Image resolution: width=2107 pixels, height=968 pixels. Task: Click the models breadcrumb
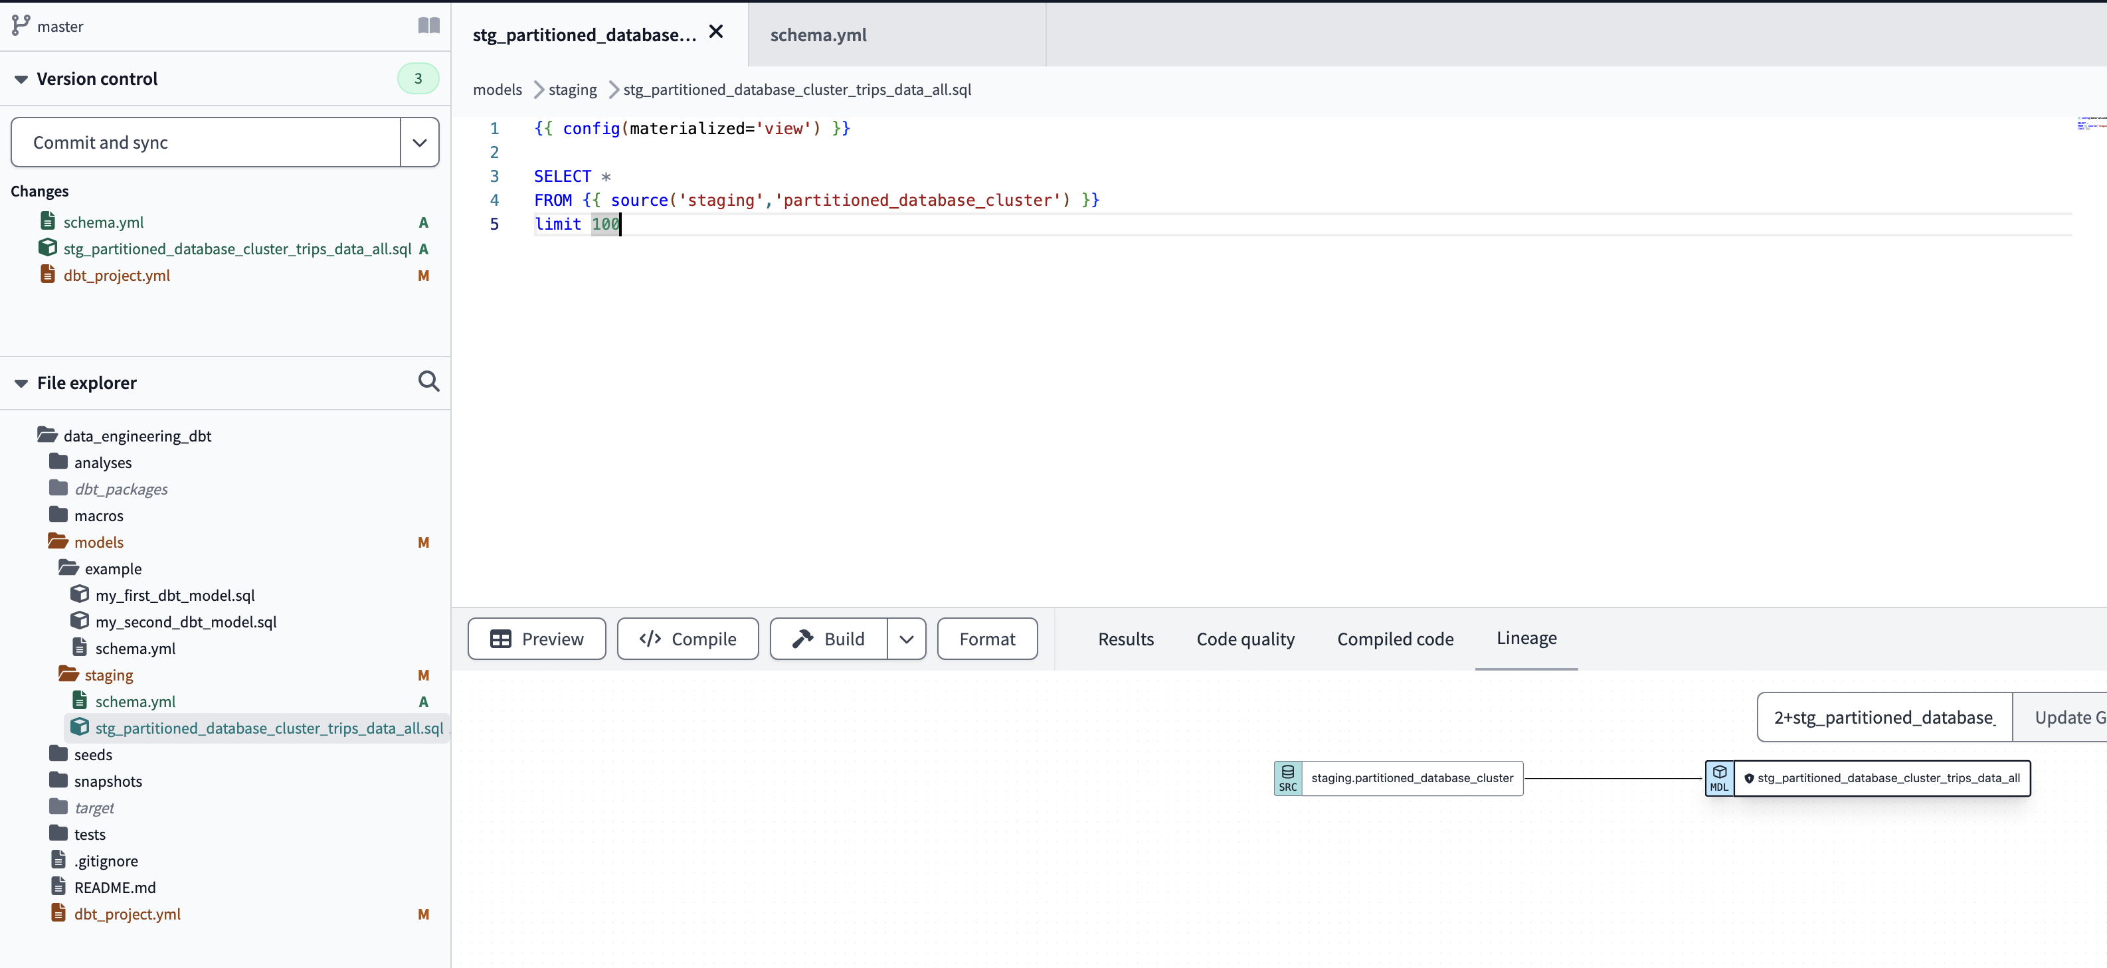tap(498, 90)
